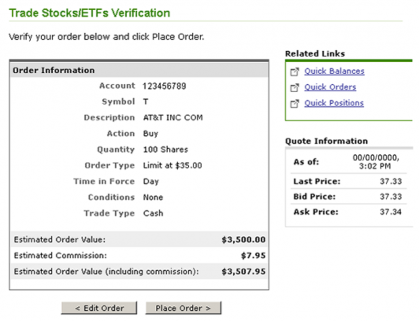Select the AT&T INC COM description
The image size is (419, 321).
[172, 118]
